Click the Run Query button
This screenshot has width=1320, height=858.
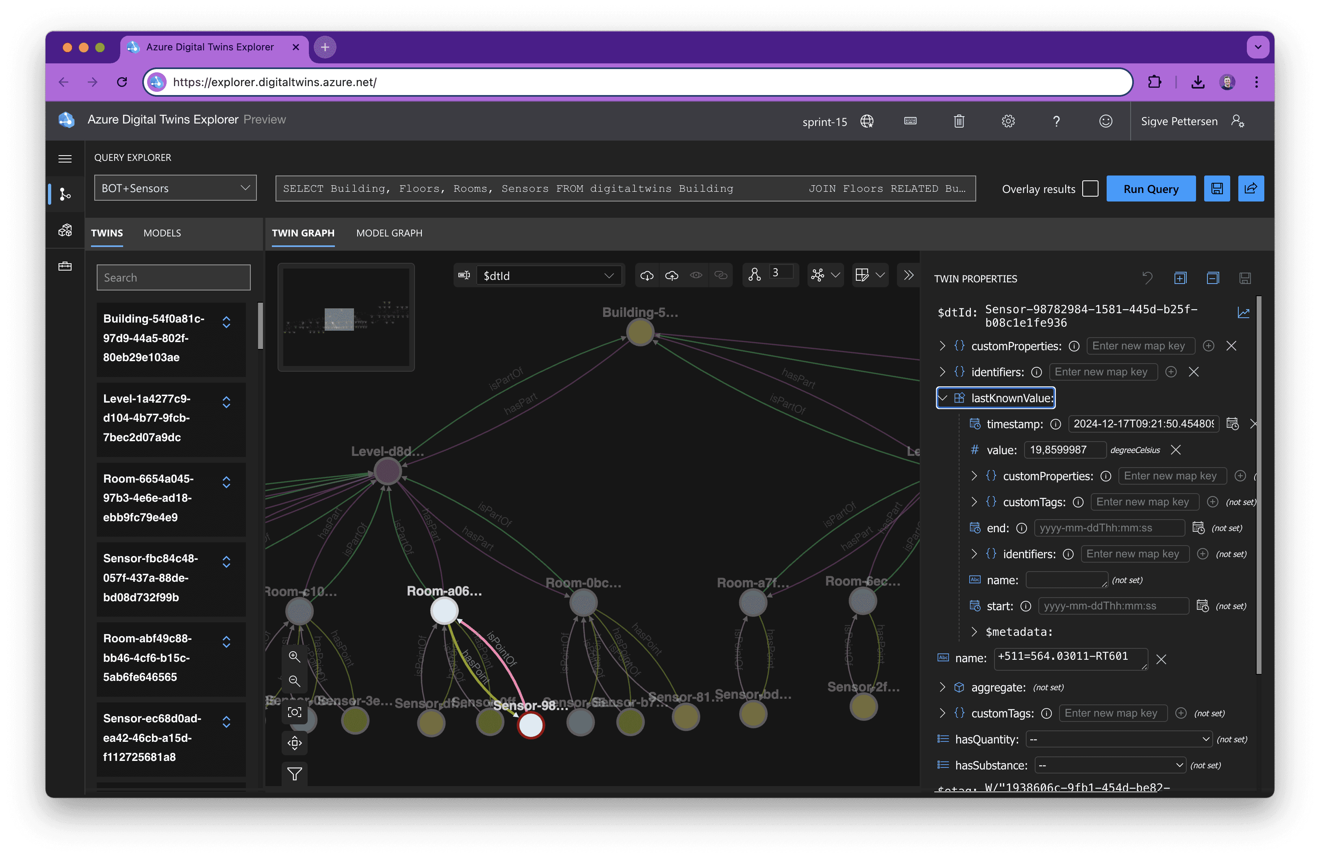[1151, 189]
